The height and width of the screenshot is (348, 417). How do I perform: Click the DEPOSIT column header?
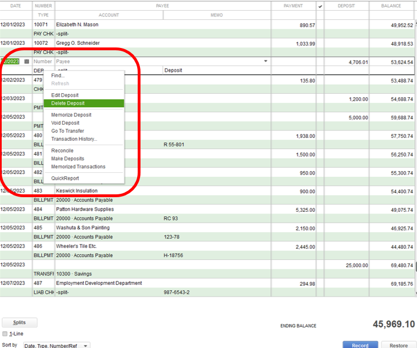[x=346, y=6]
